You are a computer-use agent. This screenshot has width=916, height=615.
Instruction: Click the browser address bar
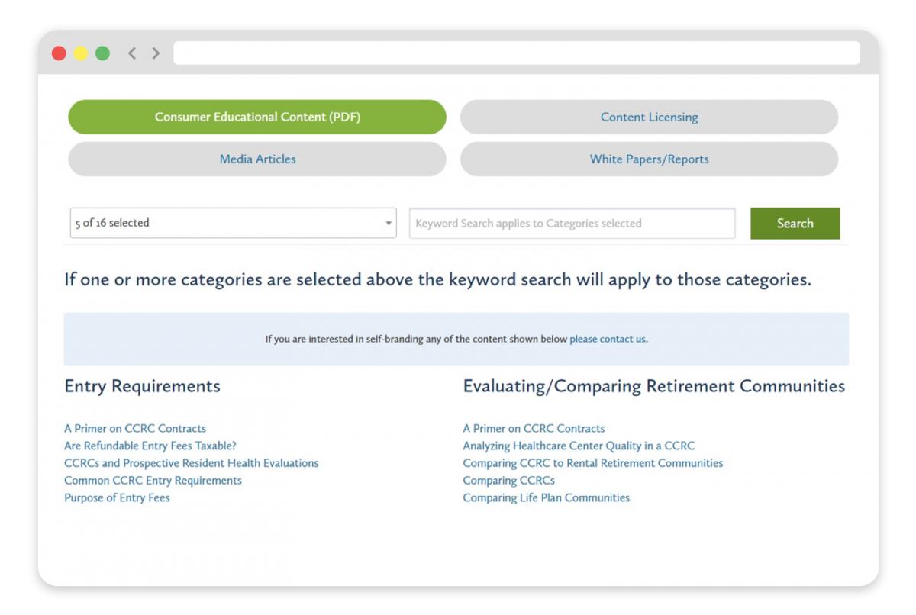pyautogui.click(x=516, y=53)
